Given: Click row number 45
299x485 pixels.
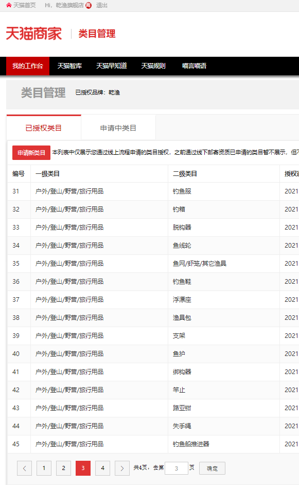Looking at the screenshot, I should 16,444.
